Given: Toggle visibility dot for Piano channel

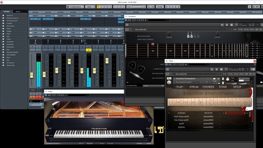Looking at the screenshot, I should pos(3,28).
